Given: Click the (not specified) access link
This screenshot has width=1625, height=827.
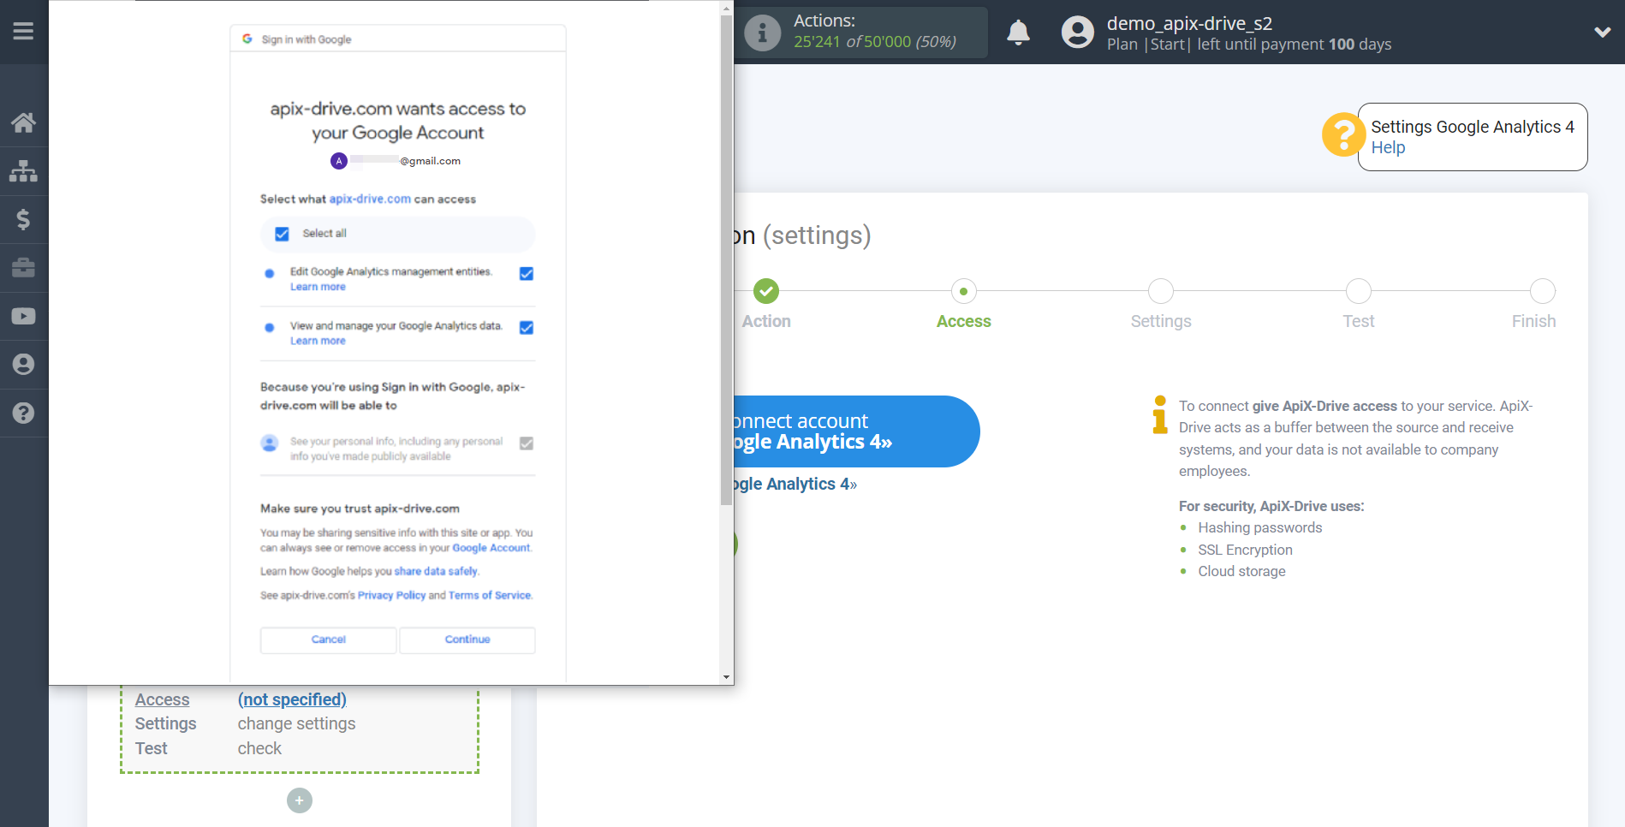Looking at the screenshot, I should click(x=292, y=699).
